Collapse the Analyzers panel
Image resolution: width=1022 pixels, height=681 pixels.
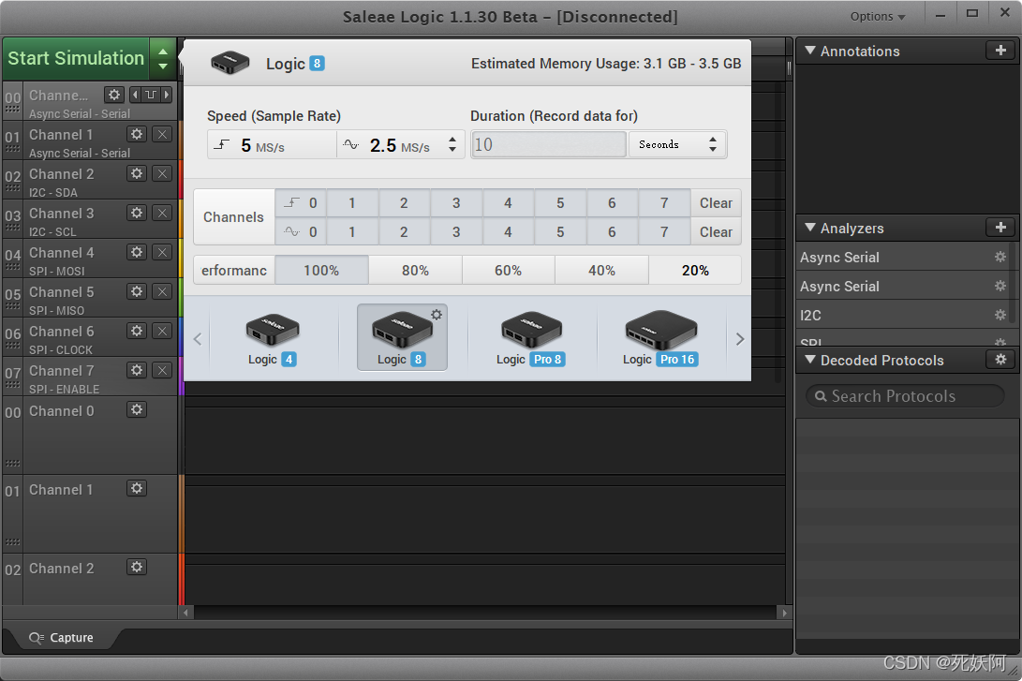point(810,228)
